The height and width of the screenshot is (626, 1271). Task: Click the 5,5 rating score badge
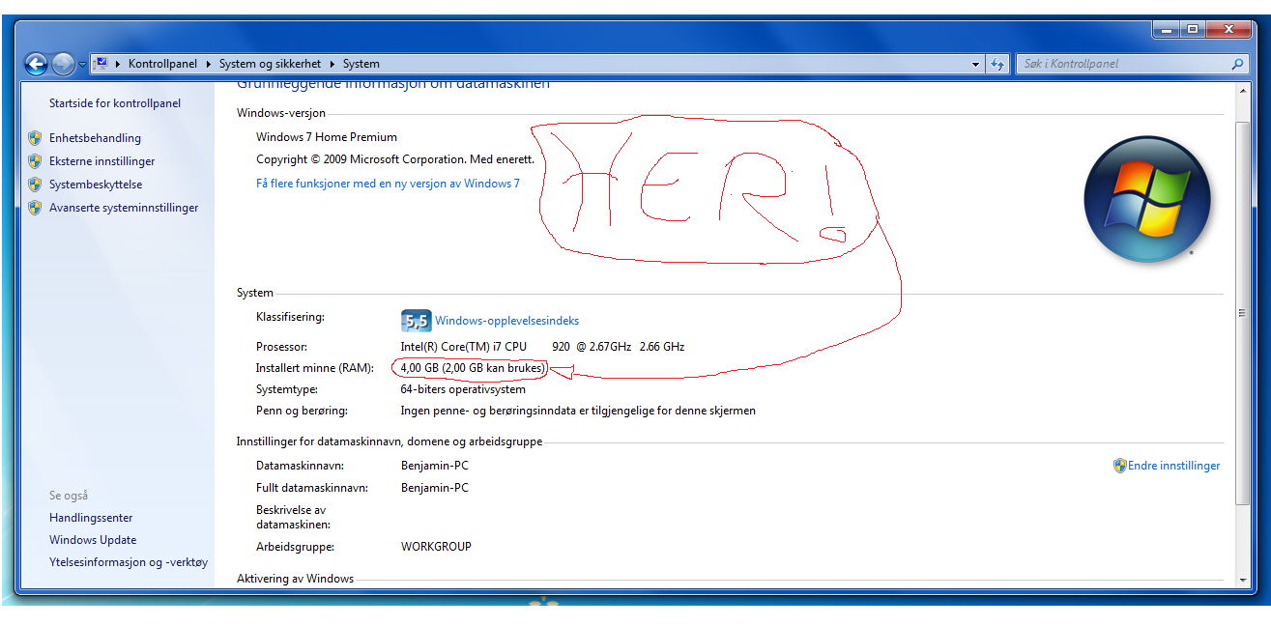(x=416, y=321)
